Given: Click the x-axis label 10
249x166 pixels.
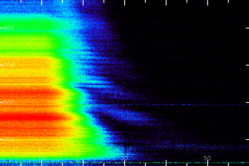Looking at the screenshot, I should [x=41, y=158].
